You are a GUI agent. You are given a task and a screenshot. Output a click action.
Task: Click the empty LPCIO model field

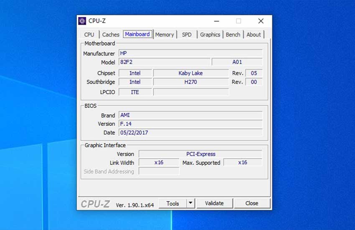point(191,92)
